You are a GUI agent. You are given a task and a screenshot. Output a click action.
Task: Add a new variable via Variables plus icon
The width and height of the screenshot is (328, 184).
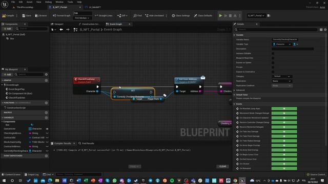coord(46,118)
